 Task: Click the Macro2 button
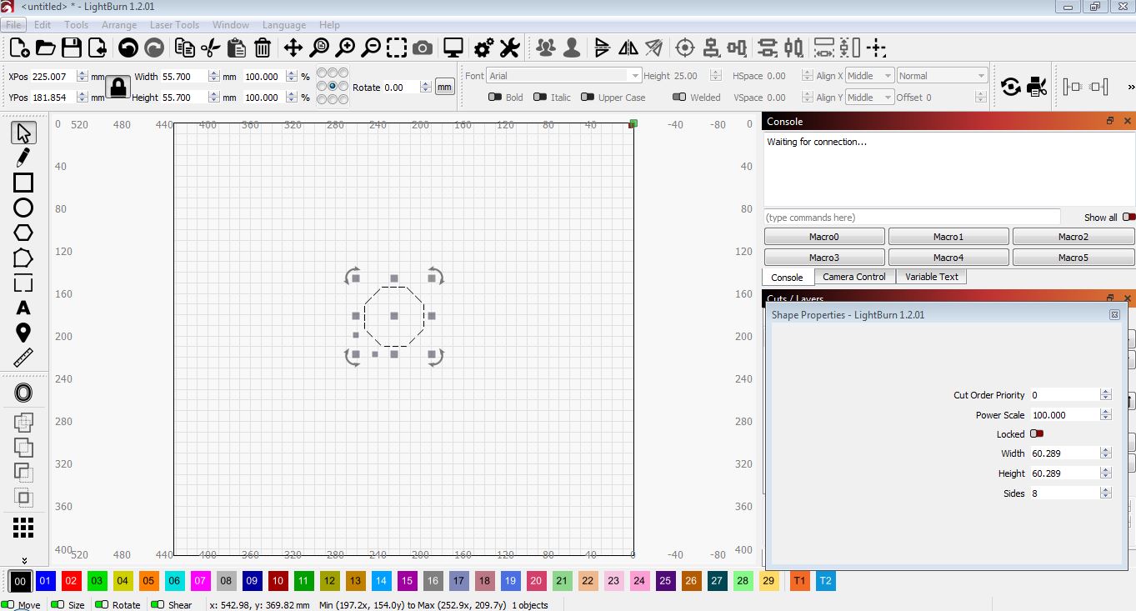[x=1073, y=237]
